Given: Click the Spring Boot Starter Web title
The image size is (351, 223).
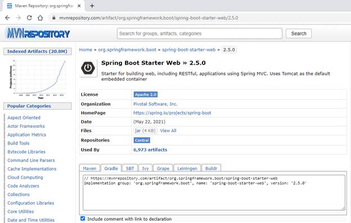Looking at the screenshot, I should click(154, 63).
